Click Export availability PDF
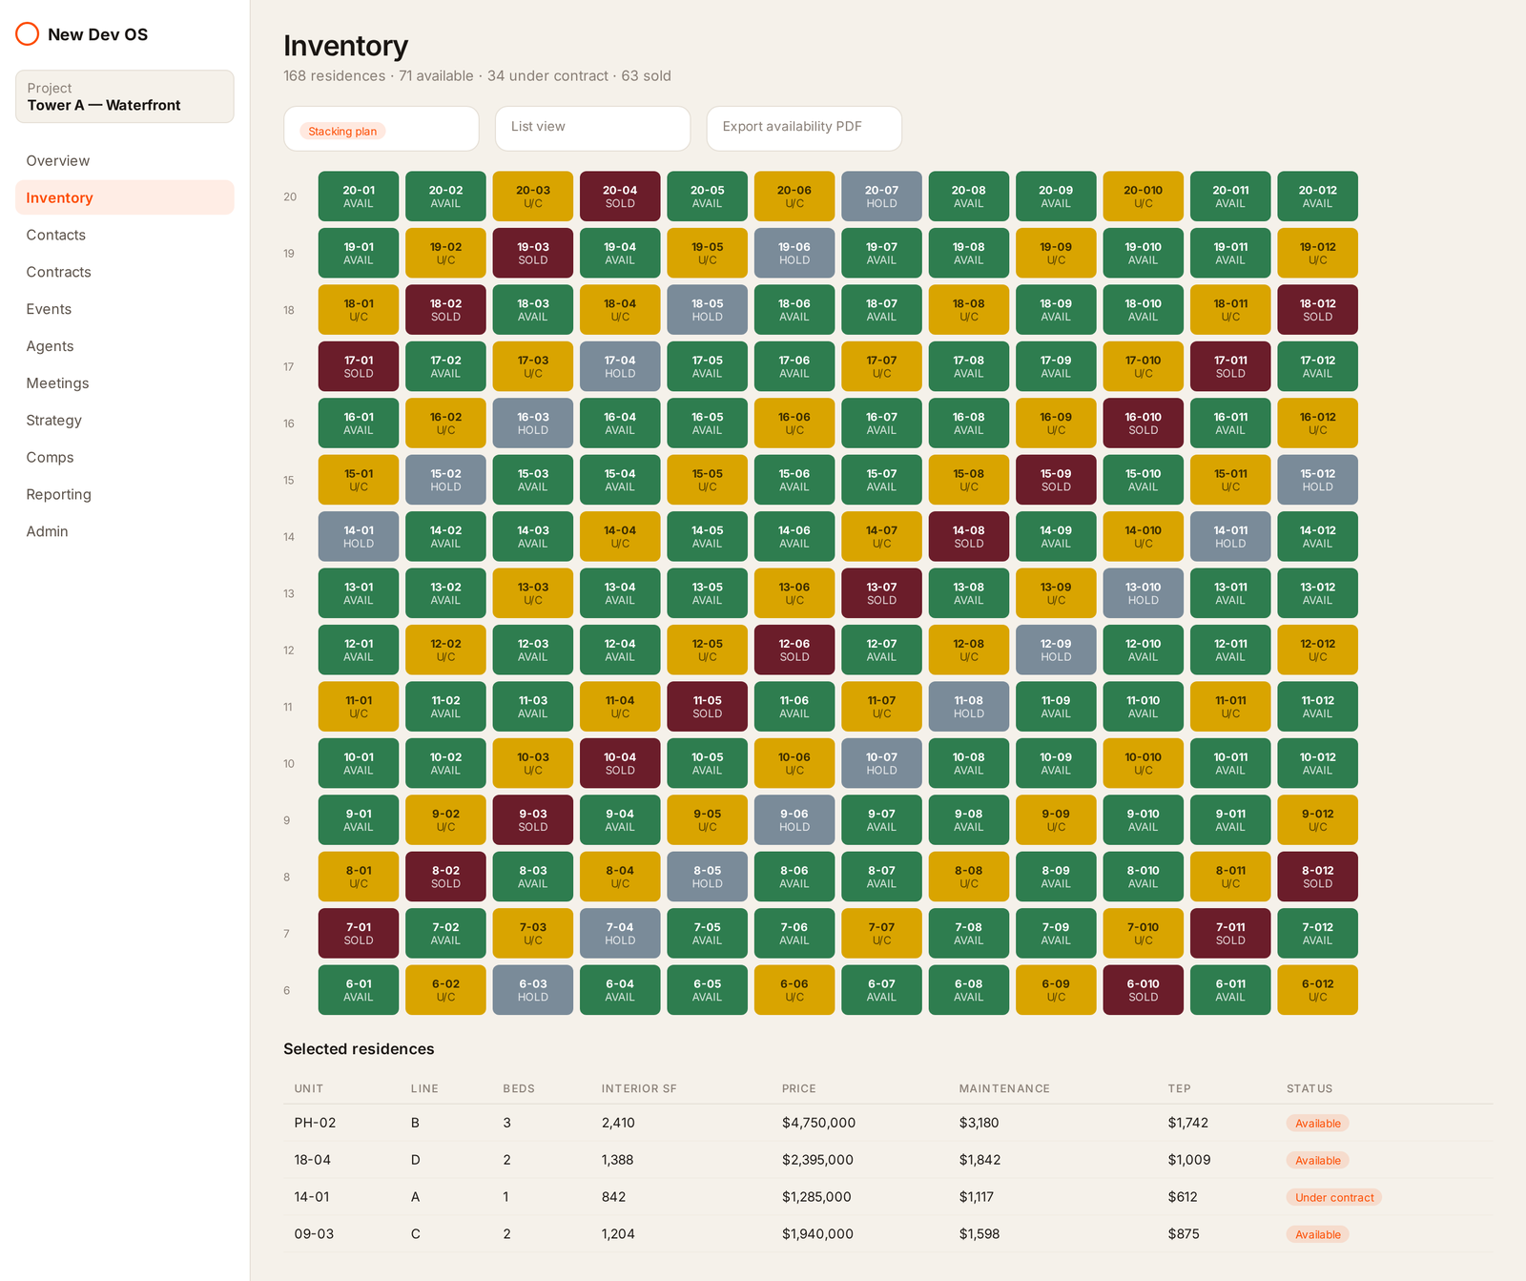The height and width of the screenshot is (1281, 1526). pyautogui.click(x=804, y=129)
